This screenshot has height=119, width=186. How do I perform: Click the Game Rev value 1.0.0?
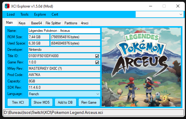click(32, 62)
